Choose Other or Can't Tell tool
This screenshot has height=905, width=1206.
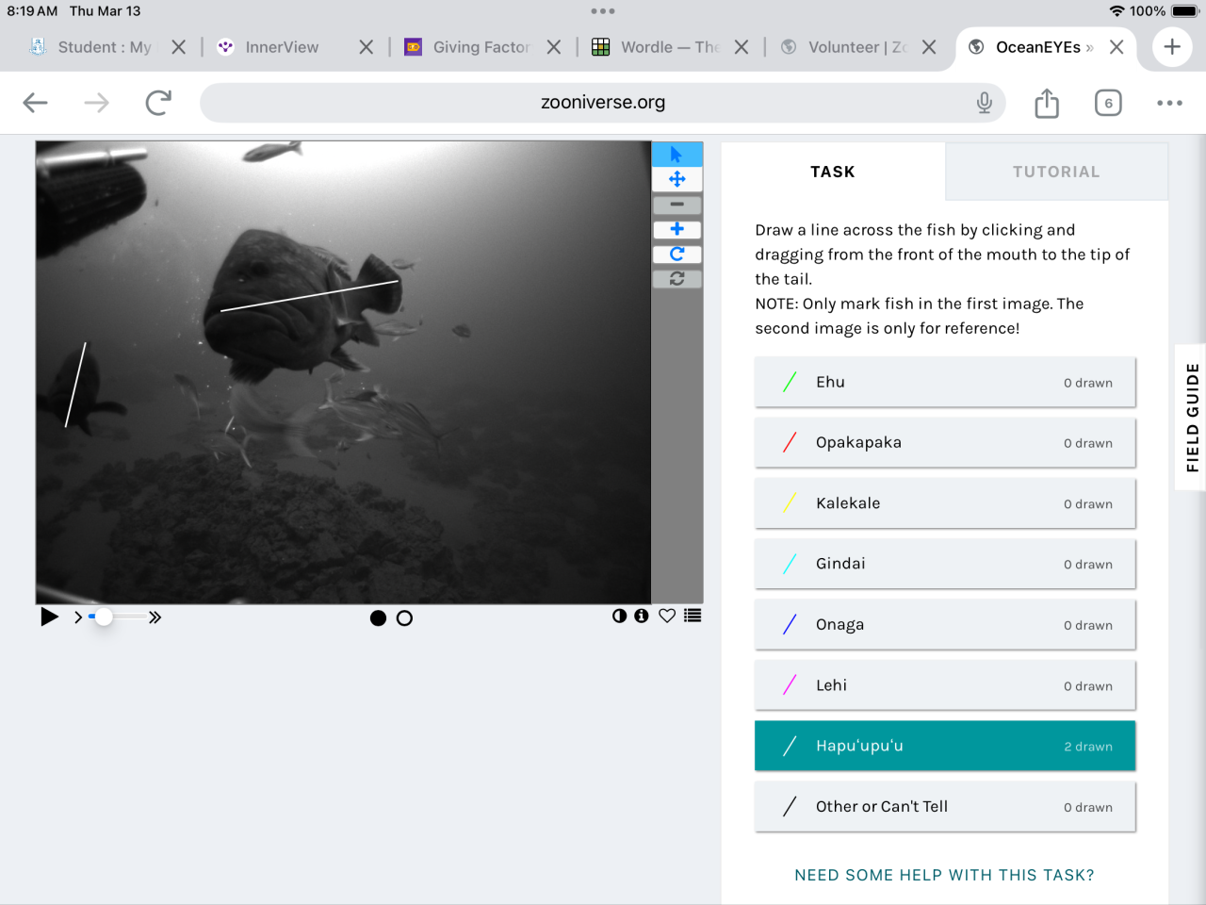(945, 806)
